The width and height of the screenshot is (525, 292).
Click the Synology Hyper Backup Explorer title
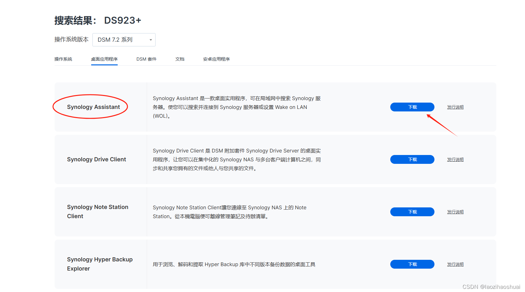(x=100, y=264)
